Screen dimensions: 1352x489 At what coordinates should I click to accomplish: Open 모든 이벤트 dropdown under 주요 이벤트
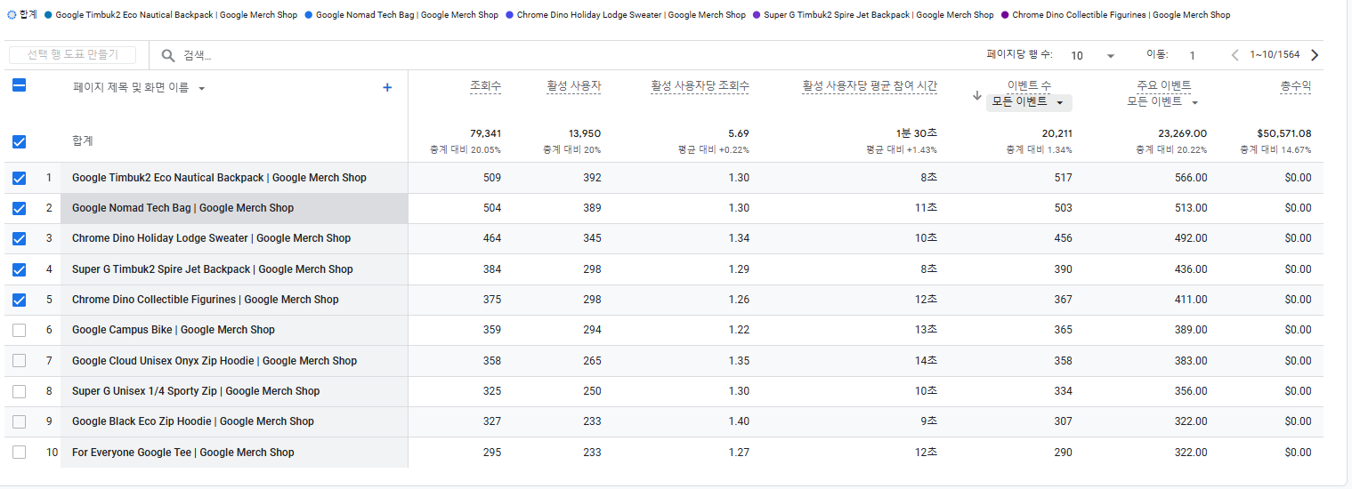(1163, 102)
